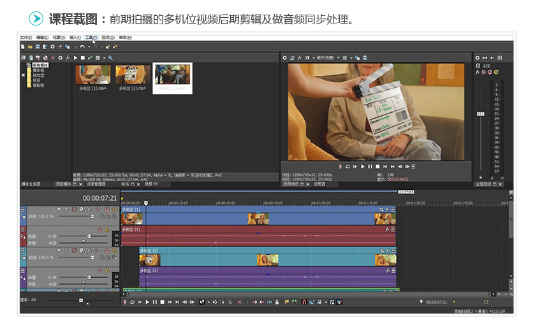The image size is (542, 332).
Task: Open project properties gear in the main toolbar
Action: pos(52,47)
